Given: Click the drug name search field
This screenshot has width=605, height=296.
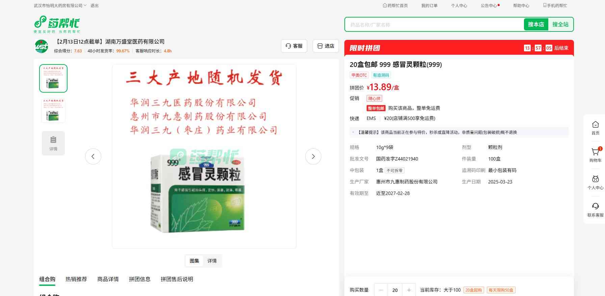Looking at the screenshot, I should click(434, 25).
